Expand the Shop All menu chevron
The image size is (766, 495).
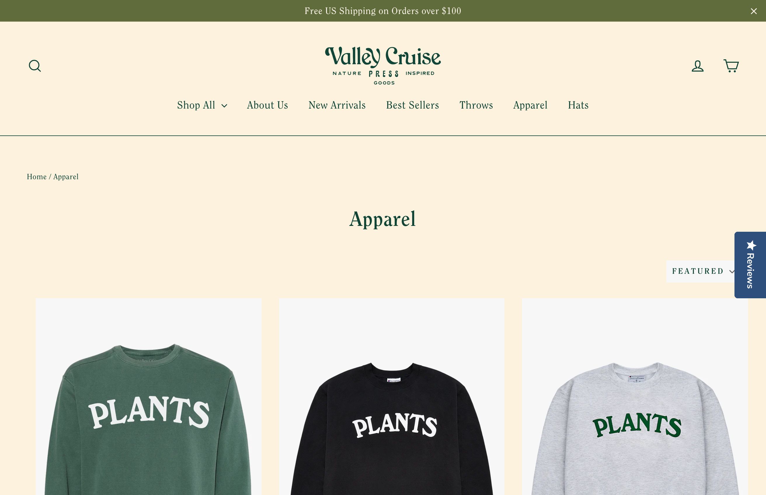224,105
